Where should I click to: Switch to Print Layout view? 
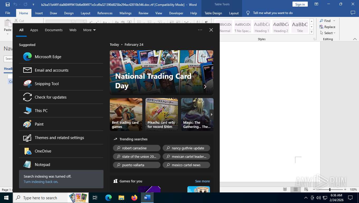(296, 190)
